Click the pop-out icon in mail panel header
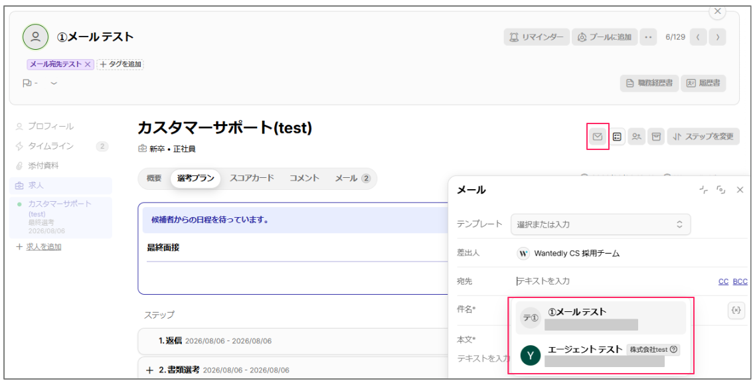This screenshot has height=383, width=755. (721, 190)
